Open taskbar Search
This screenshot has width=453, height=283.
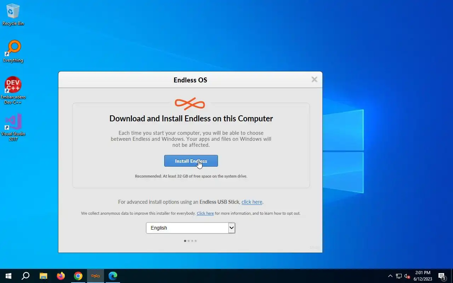click(x=25, y=276)
